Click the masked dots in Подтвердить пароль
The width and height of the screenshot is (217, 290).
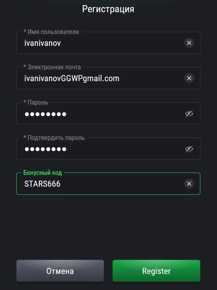(x=46, y=149)
